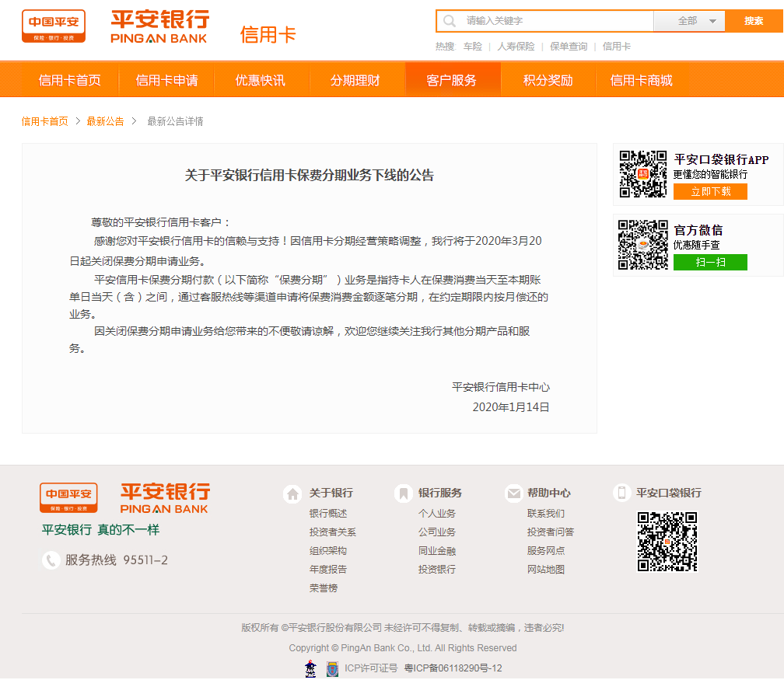Screen dimensions: 784x680
Task: Click the 人寿保险 hot search link
Action: tap(516, 47)
